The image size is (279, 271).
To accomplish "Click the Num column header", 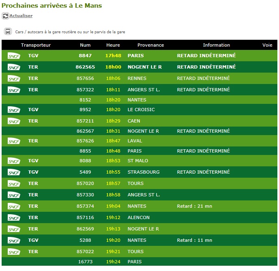I will pos(85,45).
